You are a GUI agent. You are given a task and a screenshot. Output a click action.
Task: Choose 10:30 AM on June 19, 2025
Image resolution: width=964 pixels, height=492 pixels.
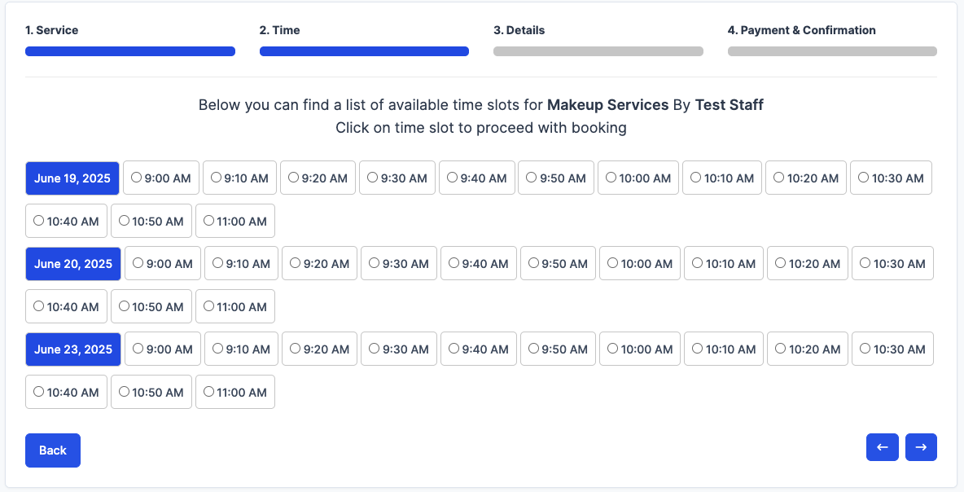pos(890,178)
